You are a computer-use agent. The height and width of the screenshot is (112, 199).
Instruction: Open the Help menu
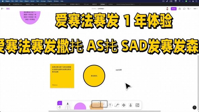[x=62, y=1]
